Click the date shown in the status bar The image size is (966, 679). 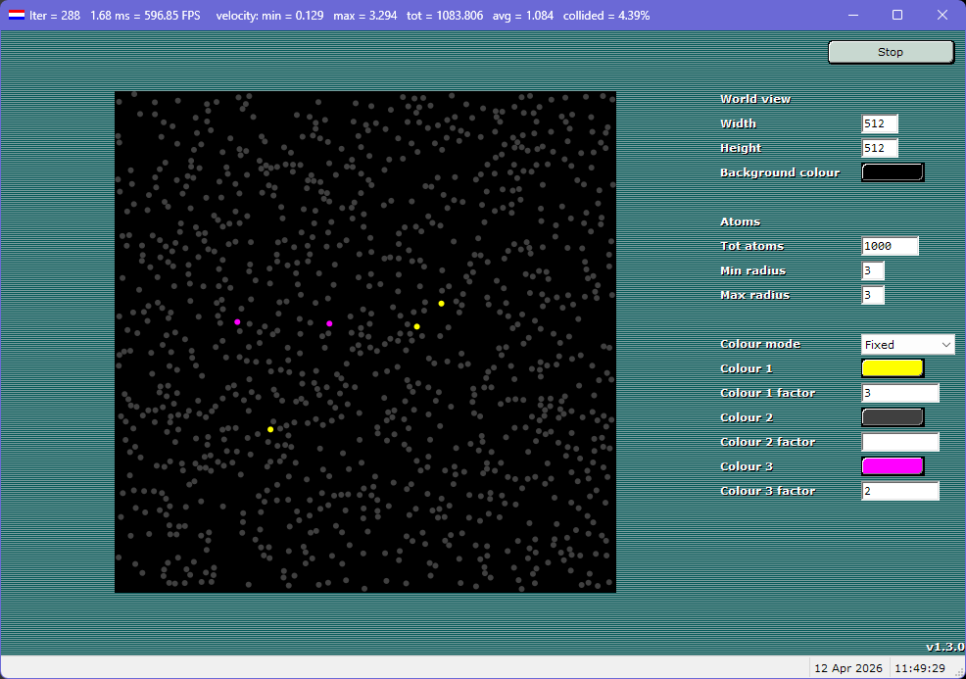click(847, 667)
